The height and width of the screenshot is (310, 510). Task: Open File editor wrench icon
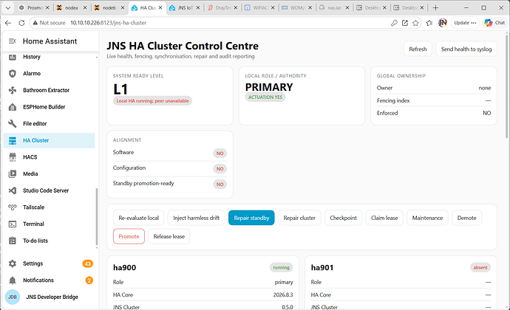[13, 123]
